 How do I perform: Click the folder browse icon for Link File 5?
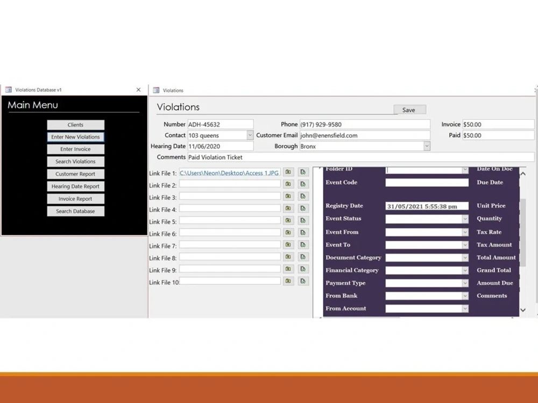tap(288, 220)
